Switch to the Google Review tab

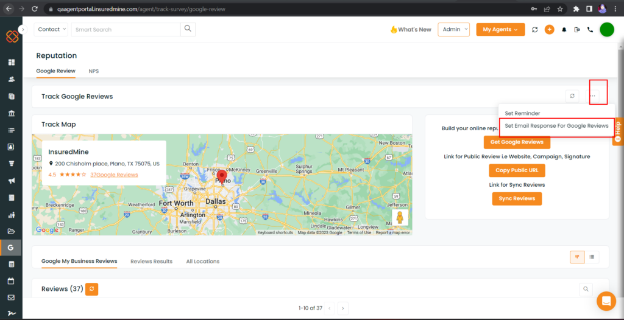(x=55, y=71)
